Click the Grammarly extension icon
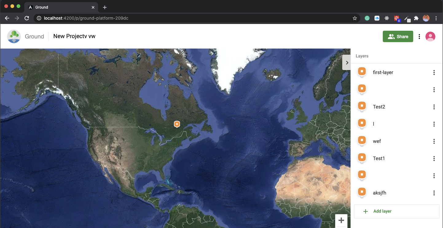The width and height of the screenshot is (443, 228). tap(367, 18)
